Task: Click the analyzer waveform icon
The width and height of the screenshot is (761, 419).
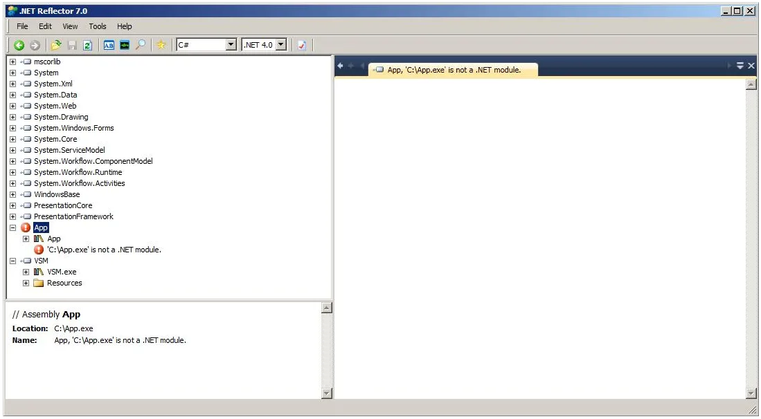Action: 125,45
